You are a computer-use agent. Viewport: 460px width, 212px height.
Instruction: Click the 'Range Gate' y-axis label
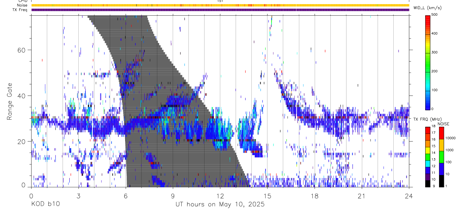tap(9, 101)
